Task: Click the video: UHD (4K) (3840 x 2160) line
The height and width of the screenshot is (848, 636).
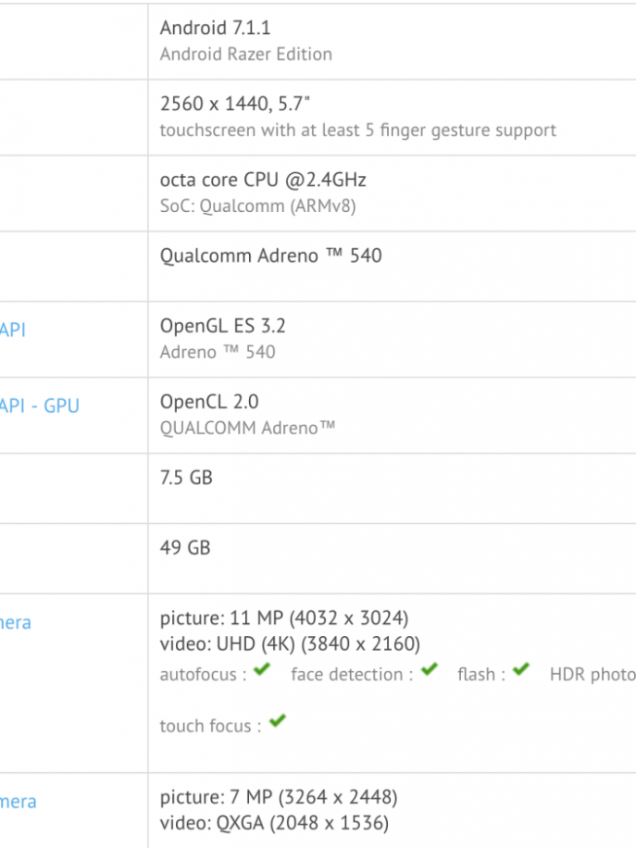Action: tap(290, 643)
